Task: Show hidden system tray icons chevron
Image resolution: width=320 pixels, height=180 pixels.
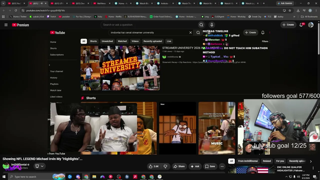Action: [286, 177]
